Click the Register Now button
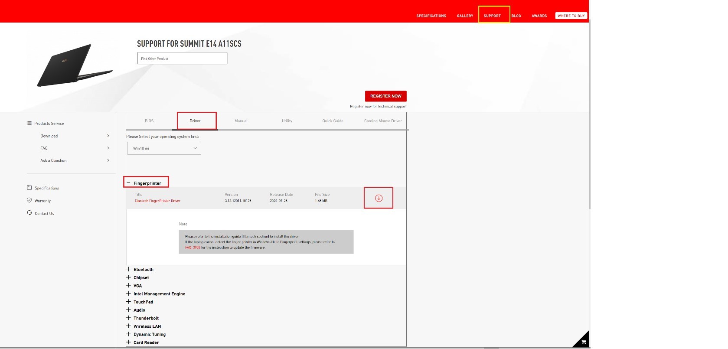Viewport: 728px width, 349px height. (x=385, y=96)
